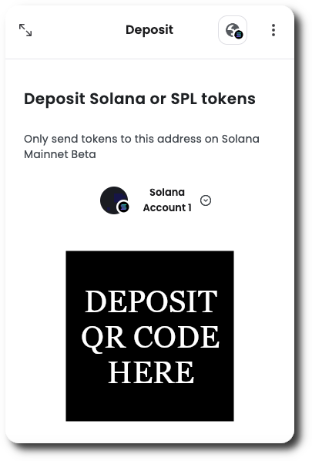This screenshot has height=461, width=312.
Task: Click the QR CODE line in placeholder
Action: [150, 337]
